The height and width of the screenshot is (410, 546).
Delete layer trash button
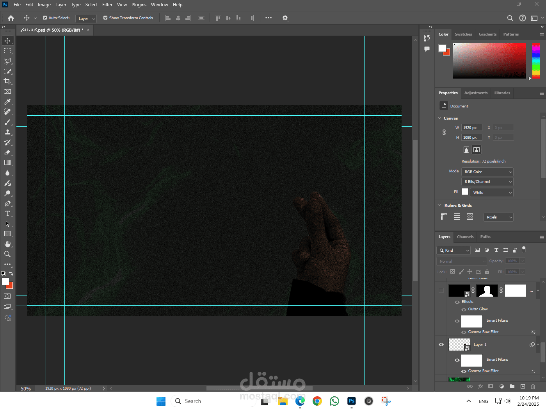click(x=533, y=387)
